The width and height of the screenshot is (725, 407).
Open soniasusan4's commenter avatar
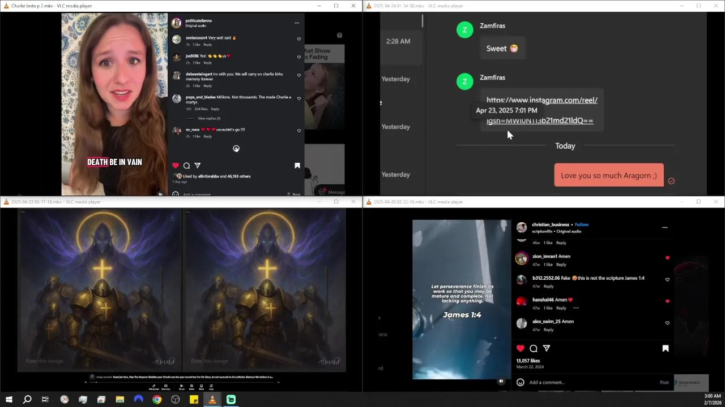pos(177,40)
